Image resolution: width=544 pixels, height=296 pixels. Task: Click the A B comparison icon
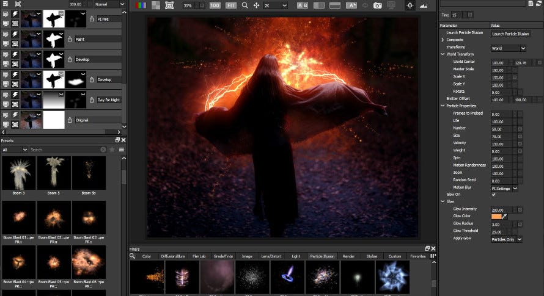pyautogui.click(x=303, y=5)
